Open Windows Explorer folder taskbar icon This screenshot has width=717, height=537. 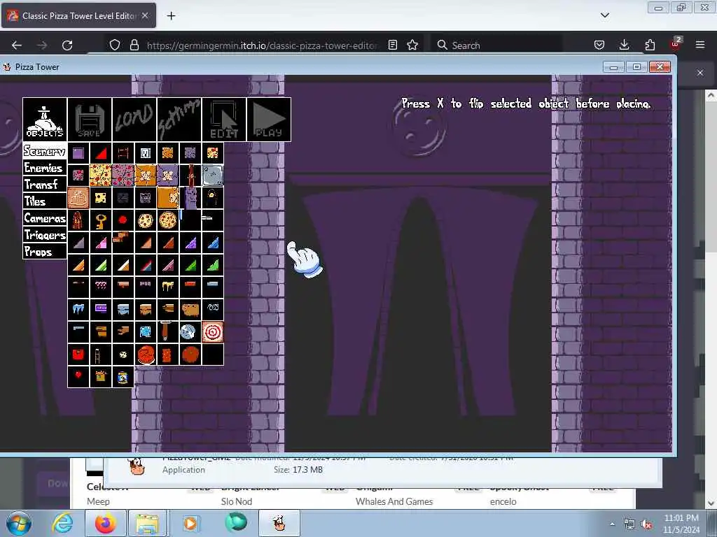[147, 523]
